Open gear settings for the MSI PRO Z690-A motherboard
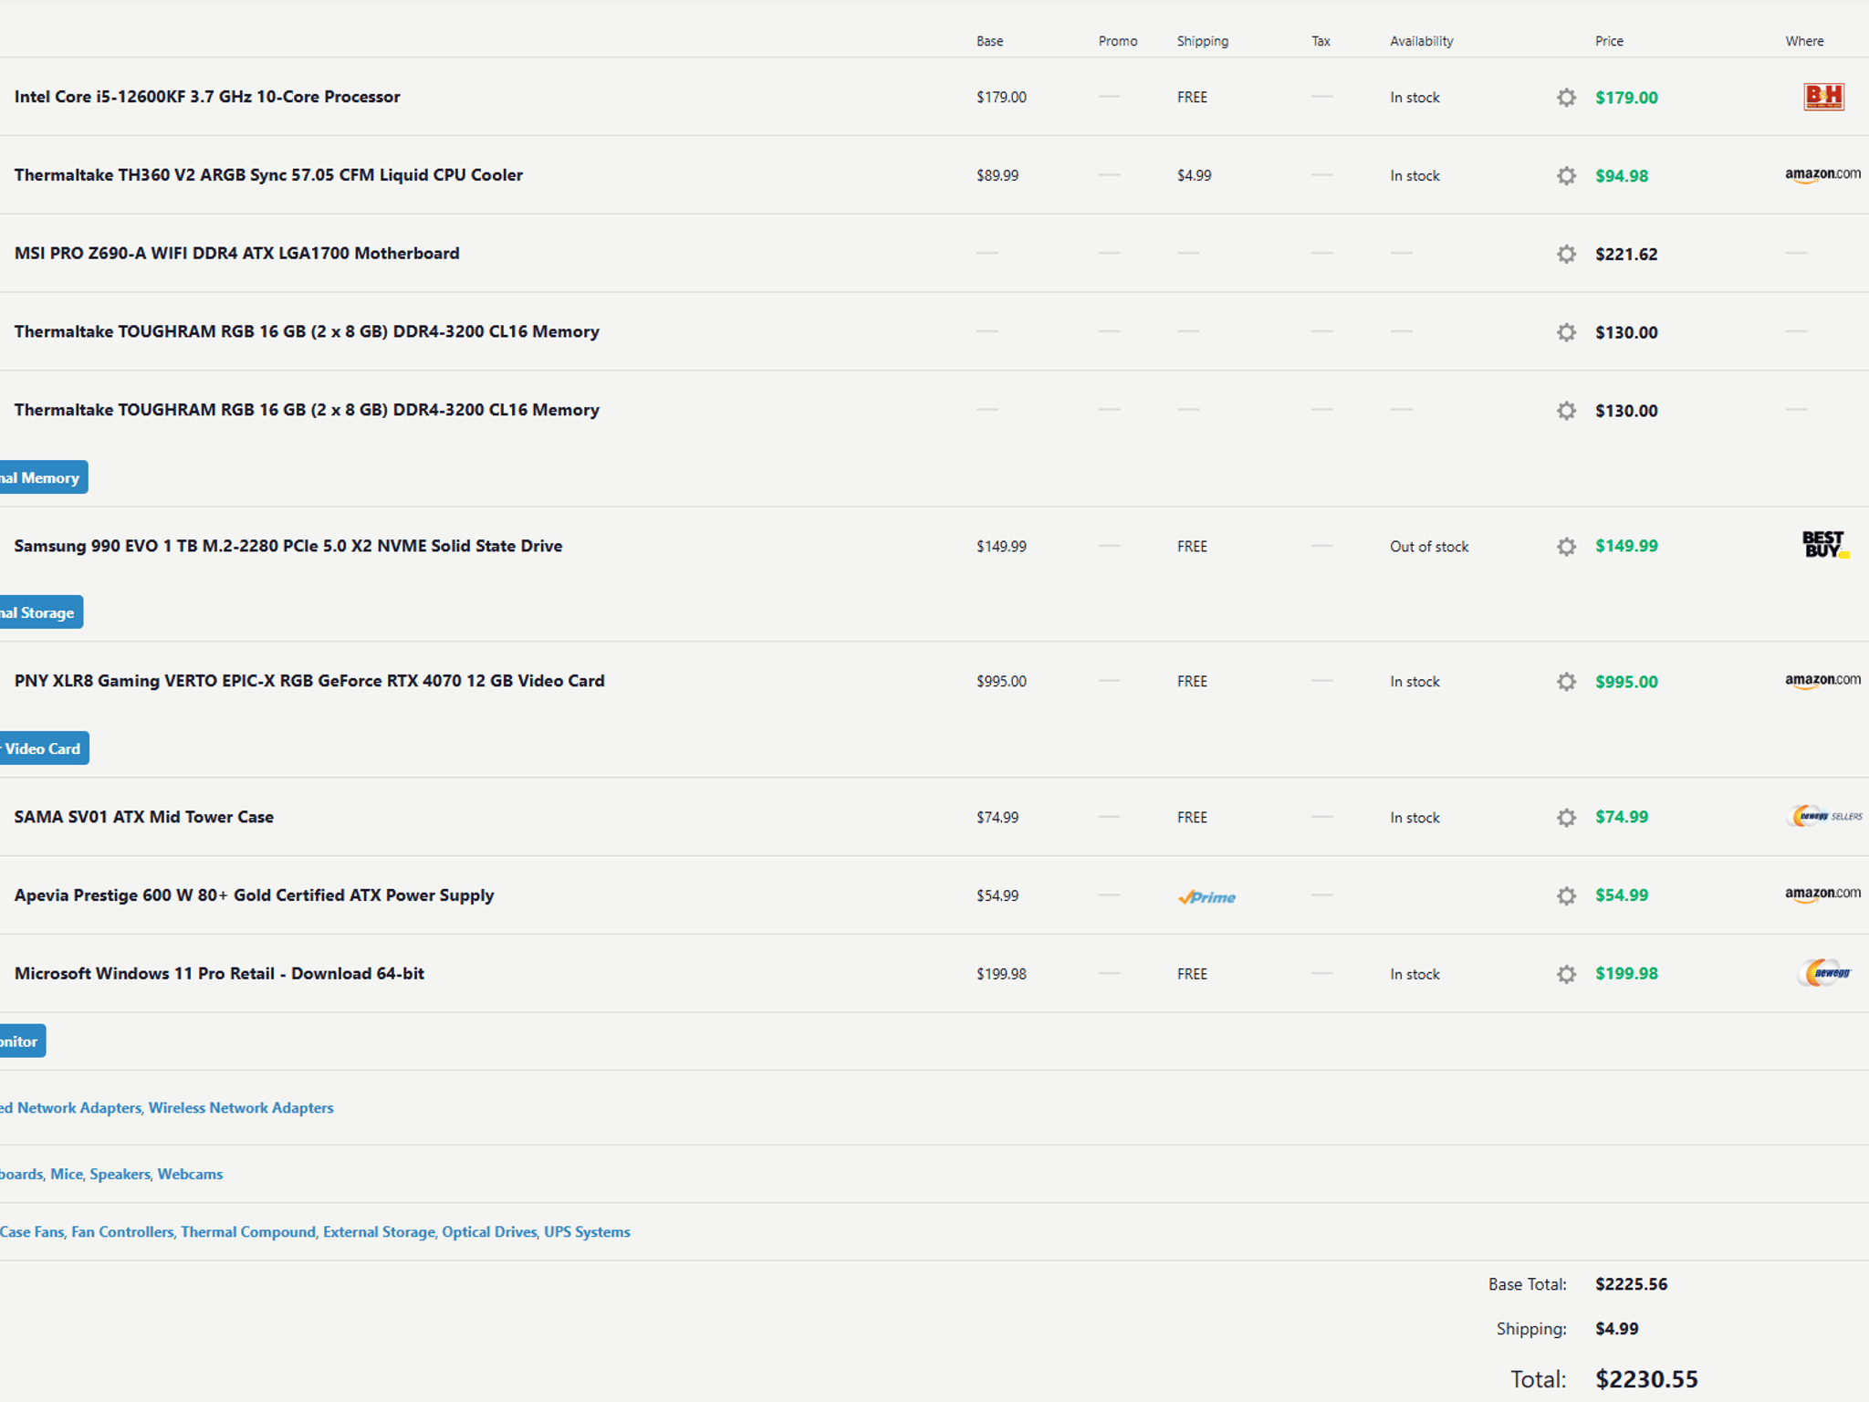The height and width of the screenshot is (1402, 1869). [1566, 254]
